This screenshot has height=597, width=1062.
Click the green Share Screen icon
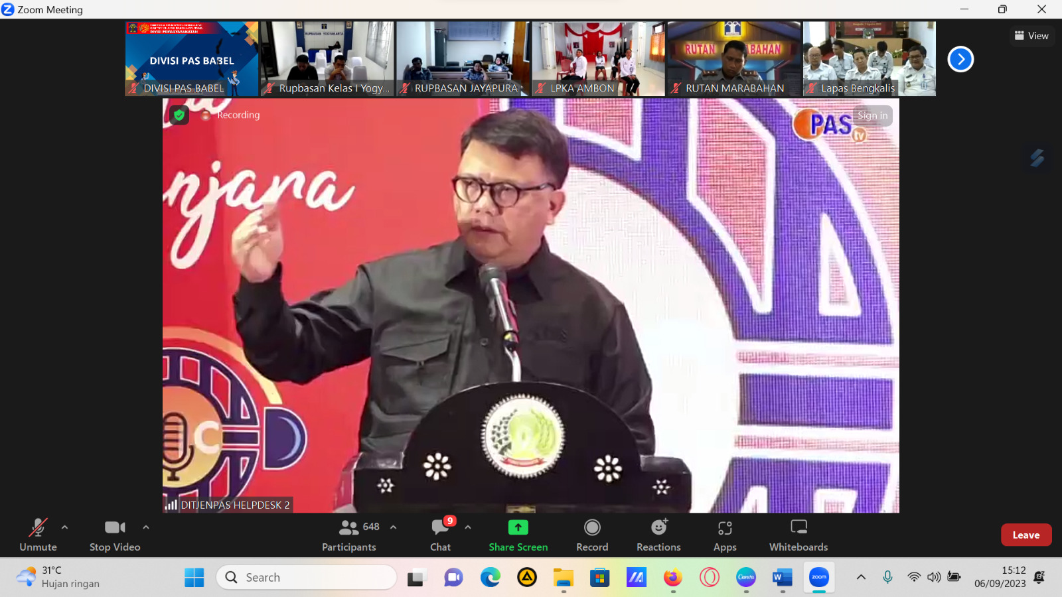coord(518,527)
